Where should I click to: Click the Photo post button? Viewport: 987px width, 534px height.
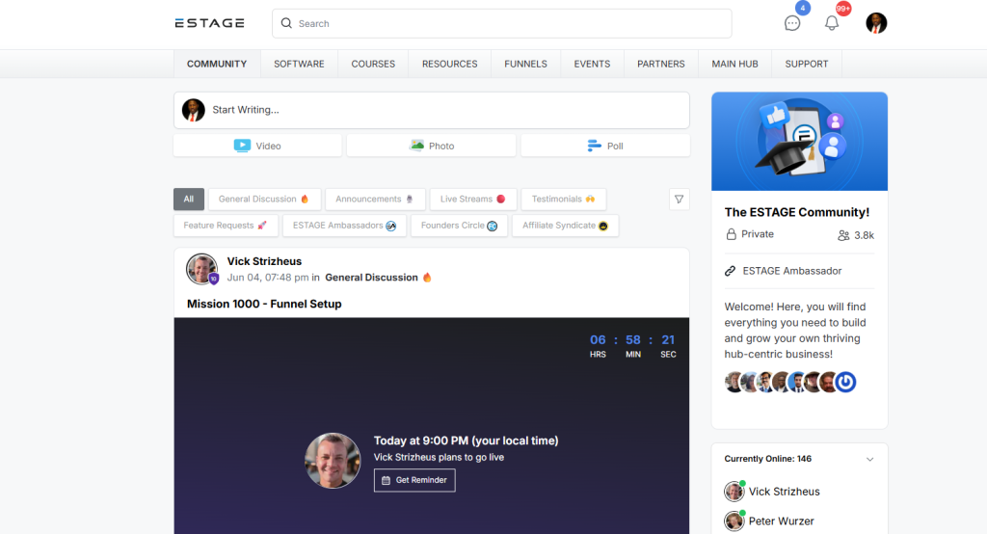coord(431,146)
